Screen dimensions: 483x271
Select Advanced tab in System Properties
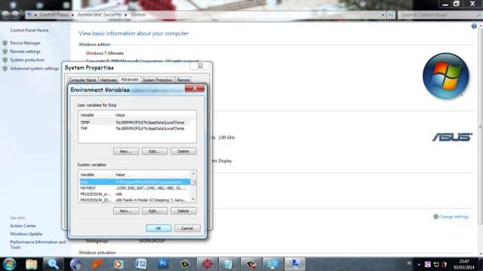coord(130,79)
